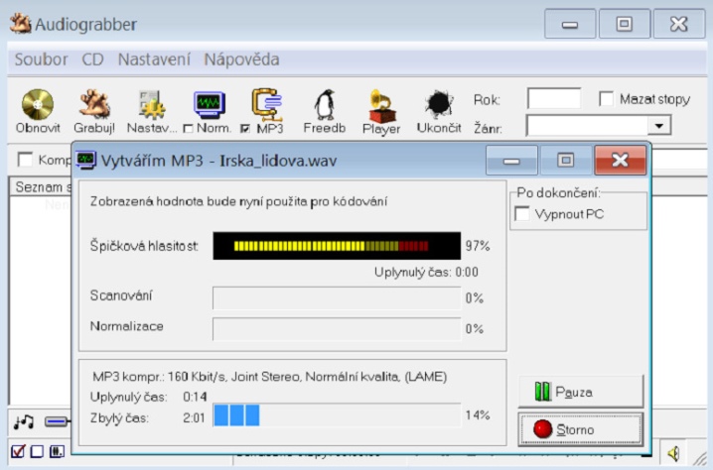
Task: Query Freedb with the penguin icon
Action: (x=325, y=104)
